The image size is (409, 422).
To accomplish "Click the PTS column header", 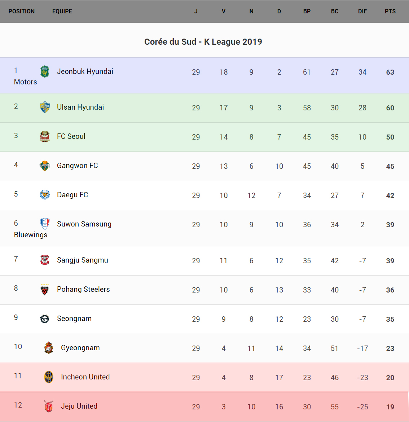I will coord(390,11).
